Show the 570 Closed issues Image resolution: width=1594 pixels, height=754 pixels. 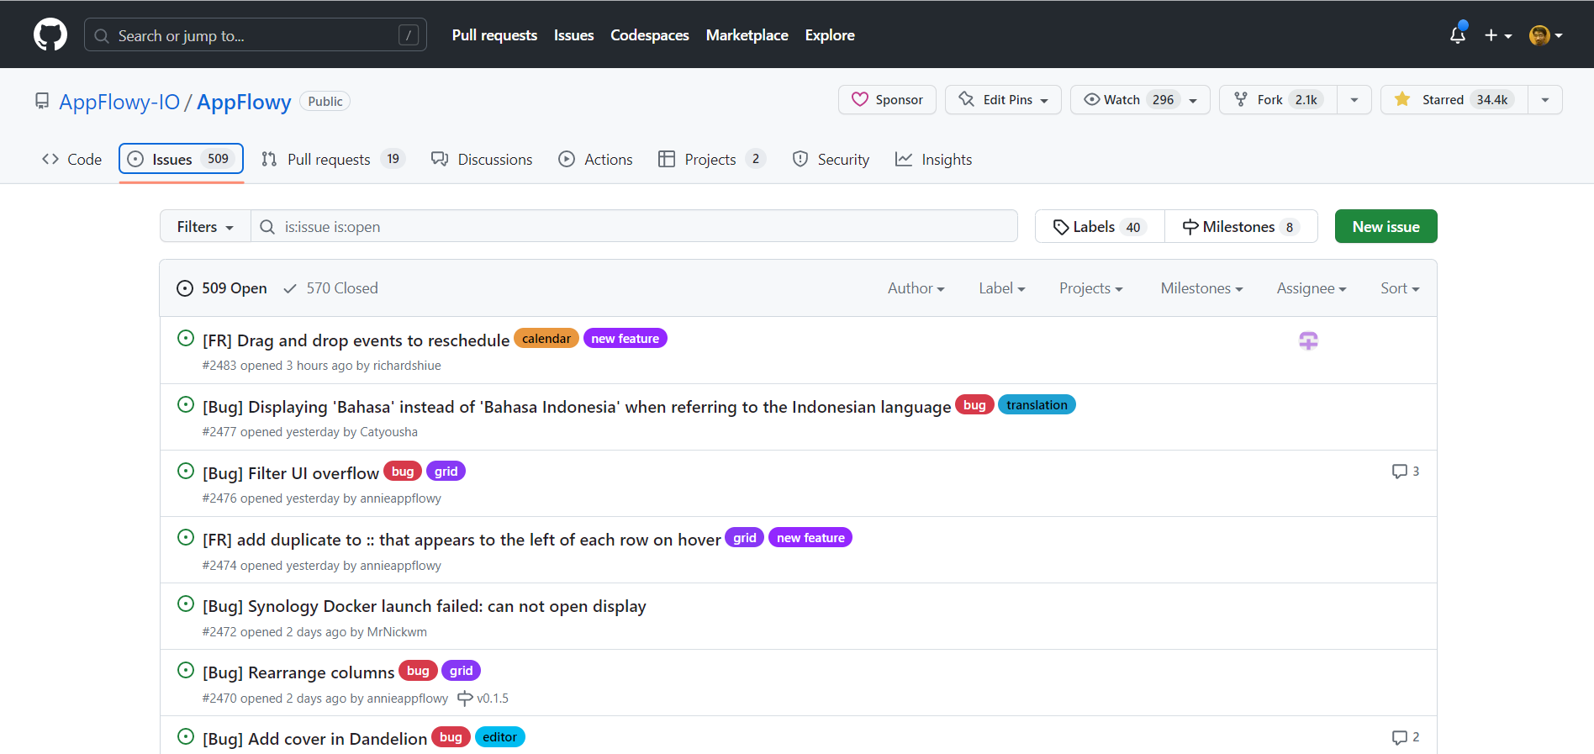[x=330, y=288]
